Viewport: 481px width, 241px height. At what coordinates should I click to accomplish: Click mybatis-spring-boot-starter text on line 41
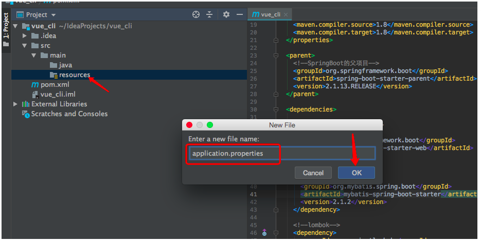coord(392,194)
